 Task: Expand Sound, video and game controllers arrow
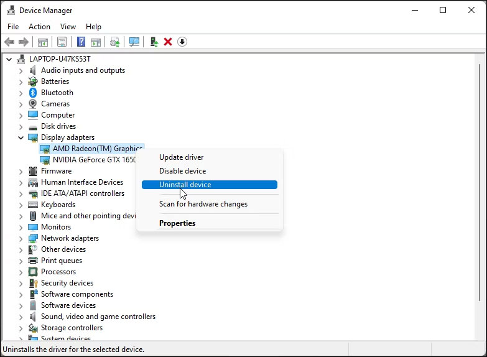pos(21,317)
